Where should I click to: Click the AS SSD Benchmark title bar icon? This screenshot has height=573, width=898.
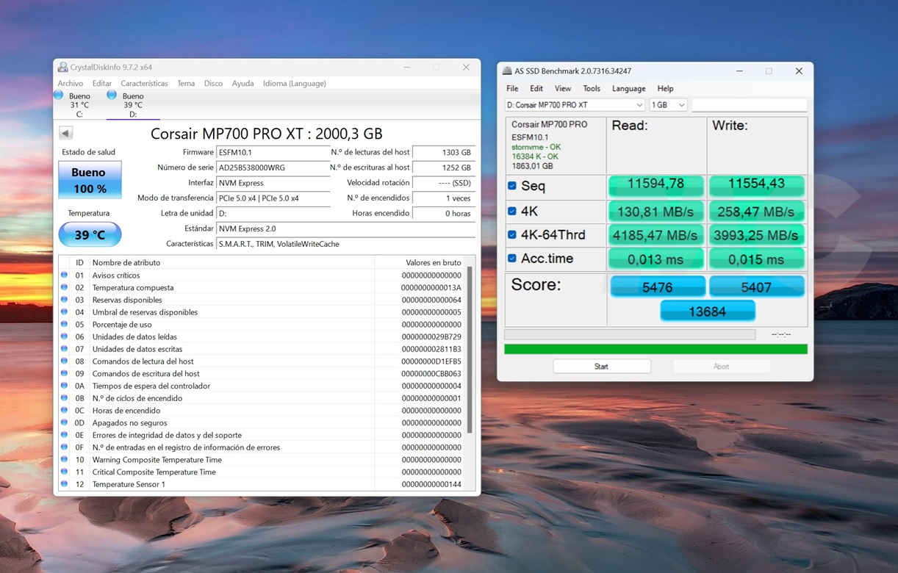tap(506, 71)
